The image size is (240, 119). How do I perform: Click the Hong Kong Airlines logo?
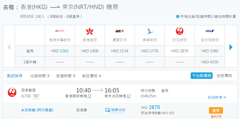coord(90,31)
